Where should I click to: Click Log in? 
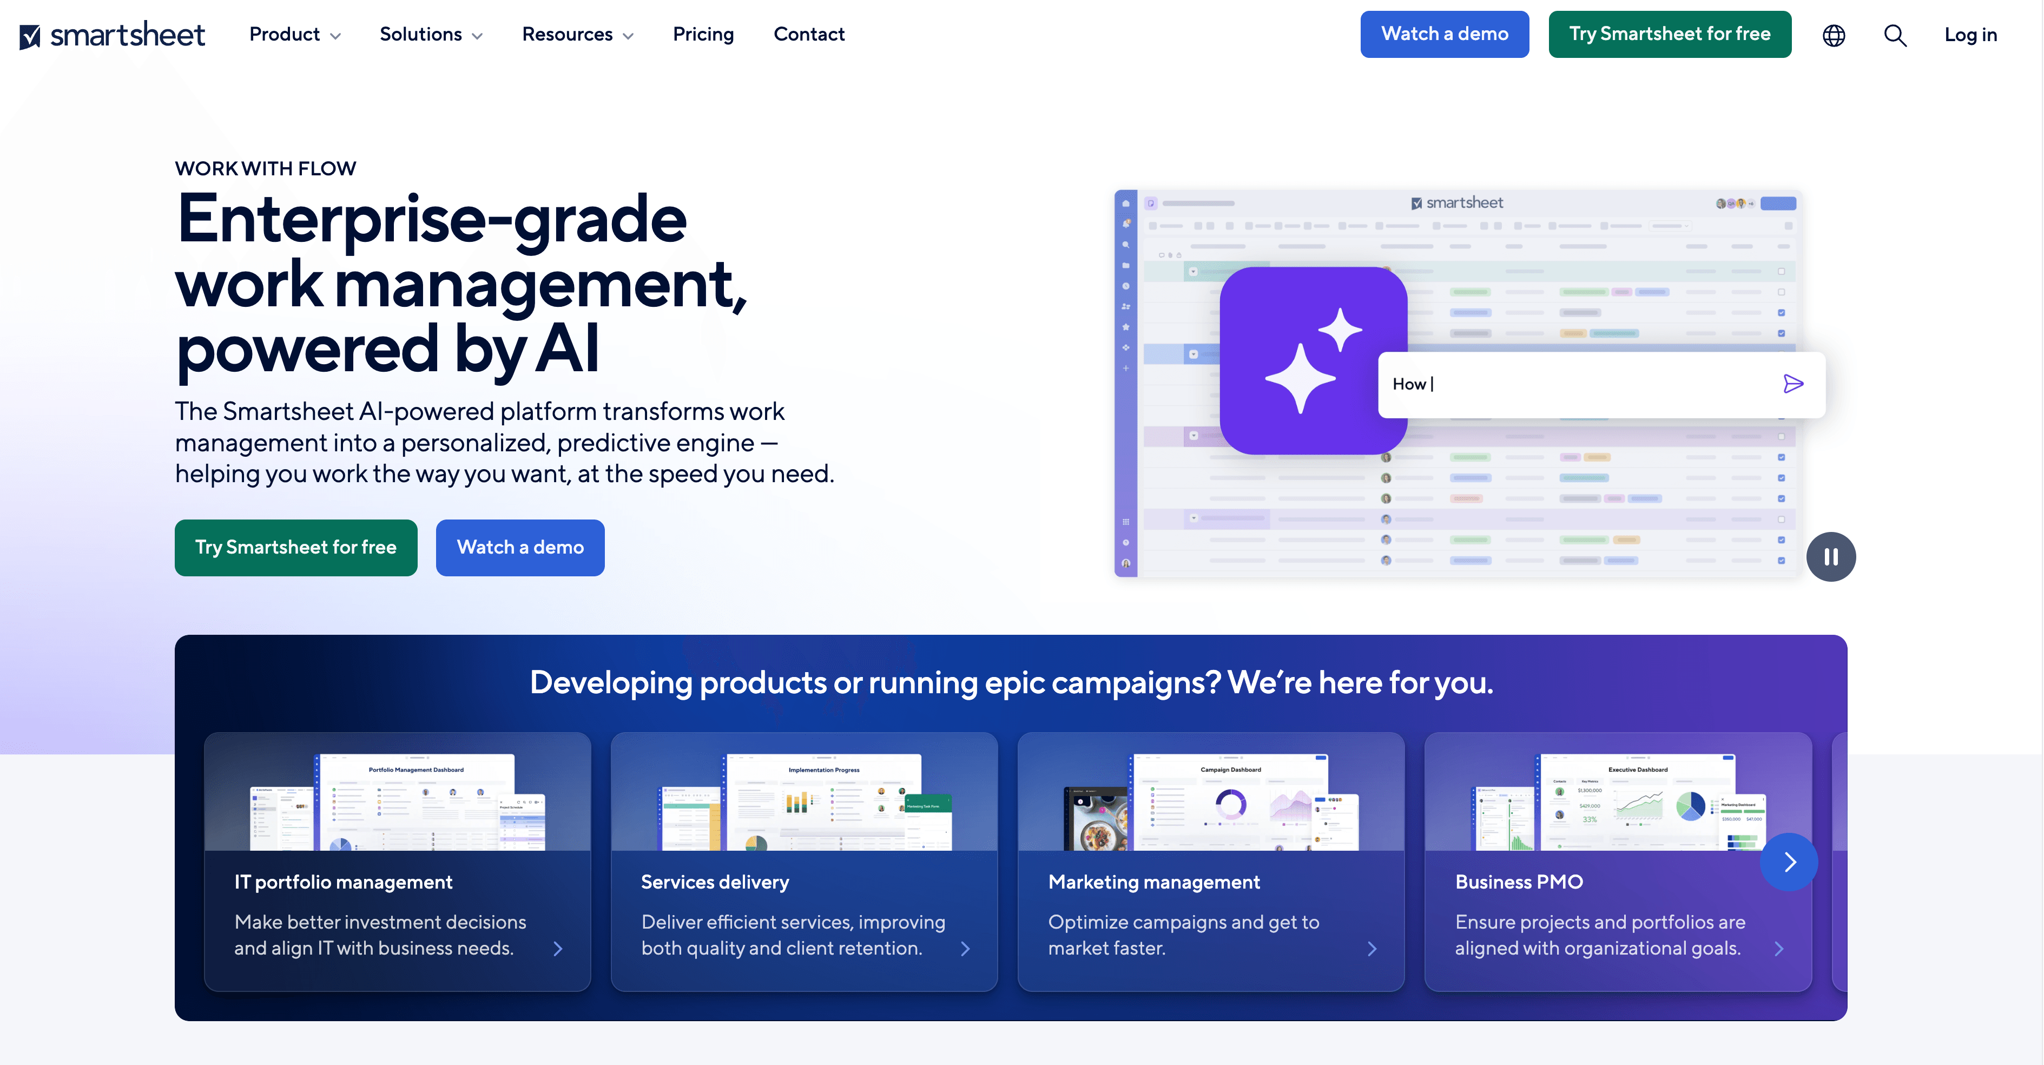click(x=1970, y=35)
